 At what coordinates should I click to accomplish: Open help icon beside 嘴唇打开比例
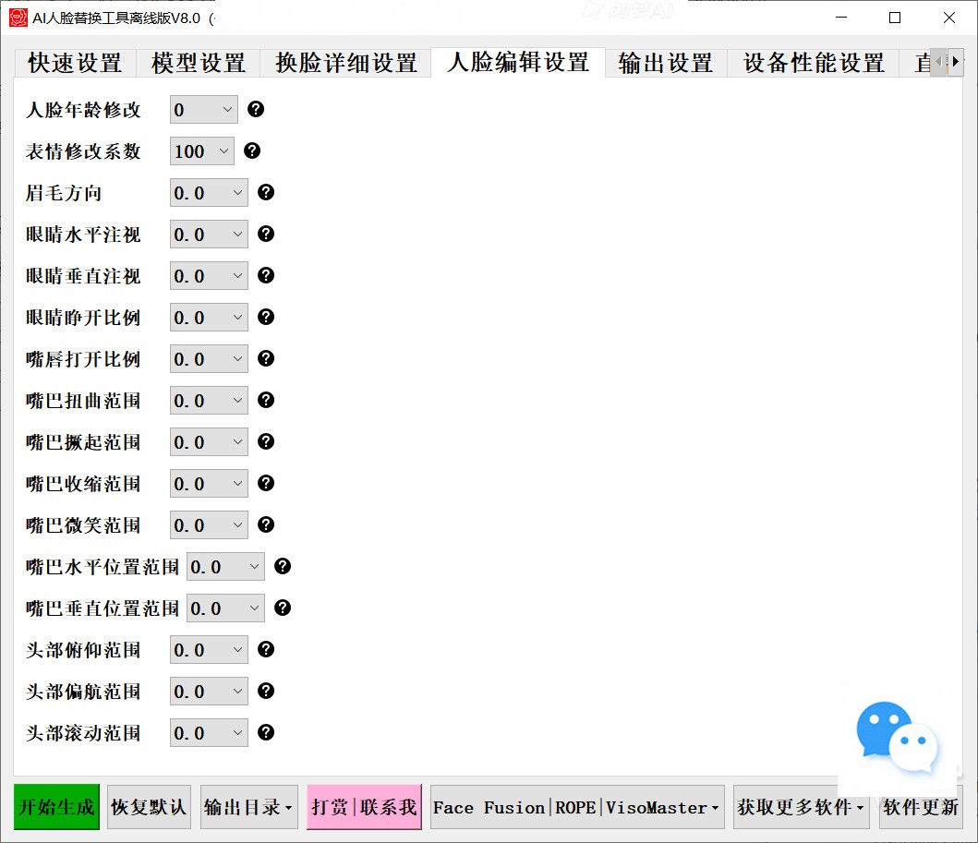click(266, 358)
